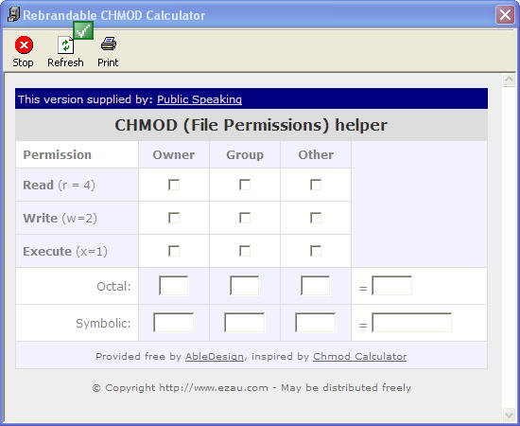This screenshot has width=520, height=426.
Task: Click the Symbolic: row label
Action: click(103, 323)
